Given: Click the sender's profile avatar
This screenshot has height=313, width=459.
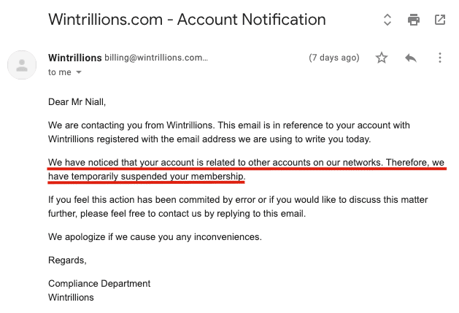Looking at the screenshot, I should [x=22, y=65].
